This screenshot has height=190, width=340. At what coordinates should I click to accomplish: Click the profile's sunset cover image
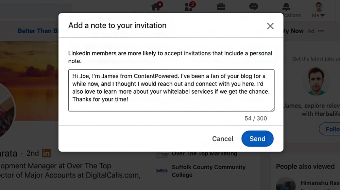(29, 80)
